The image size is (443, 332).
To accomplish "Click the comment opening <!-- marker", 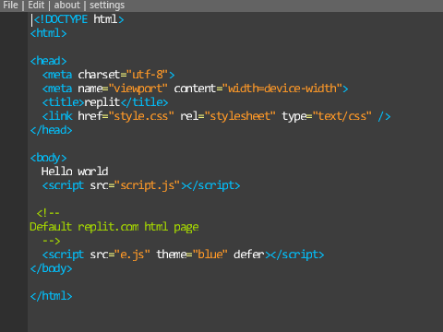I will 48,213.
